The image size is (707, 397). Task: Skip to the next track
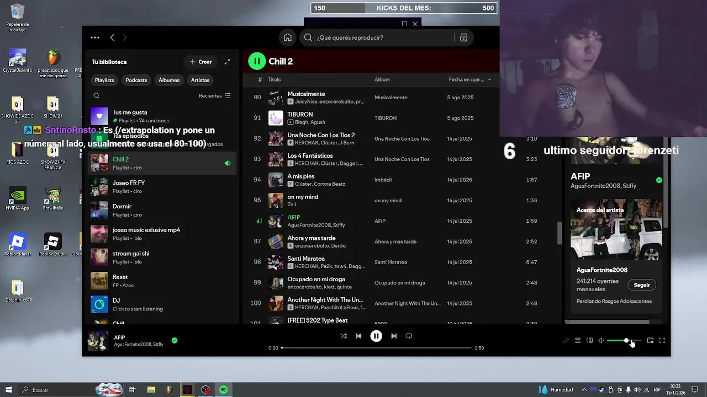click(394, 336)
